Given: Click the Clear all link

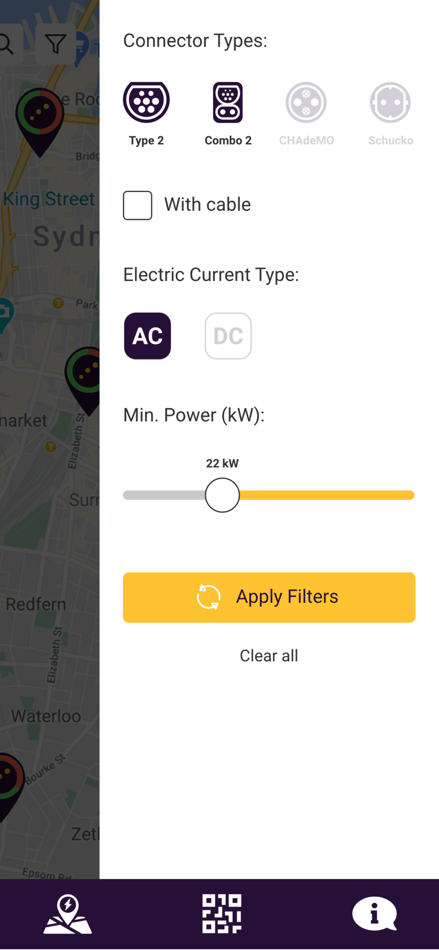Looking at the screenshot, I should [269, 655].
